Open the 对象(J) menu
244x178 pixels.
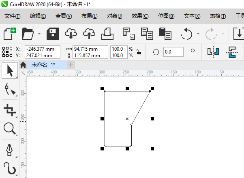point(115,16)
